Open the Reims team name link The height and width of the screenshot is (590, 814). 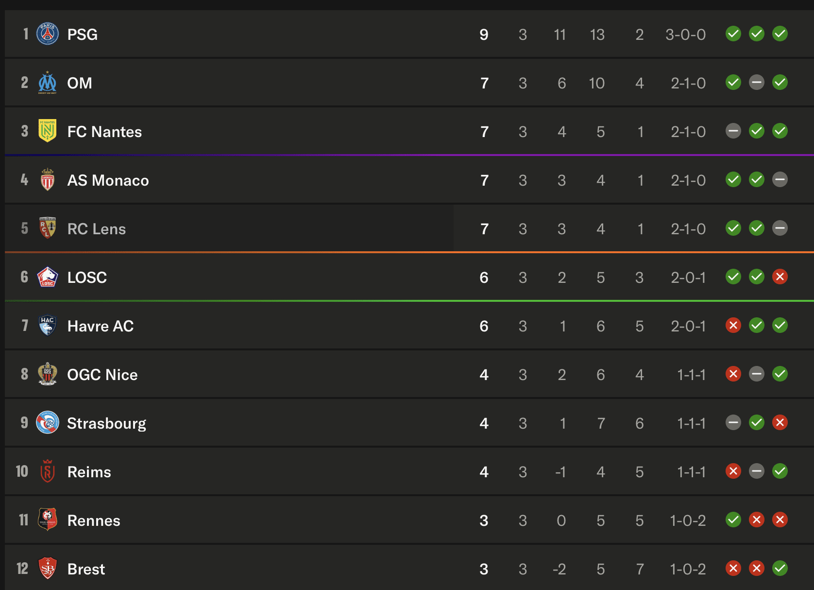(89, 472)
